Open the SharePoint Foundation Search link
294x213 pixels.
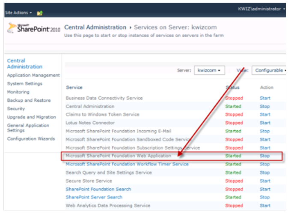click(98, 189)
